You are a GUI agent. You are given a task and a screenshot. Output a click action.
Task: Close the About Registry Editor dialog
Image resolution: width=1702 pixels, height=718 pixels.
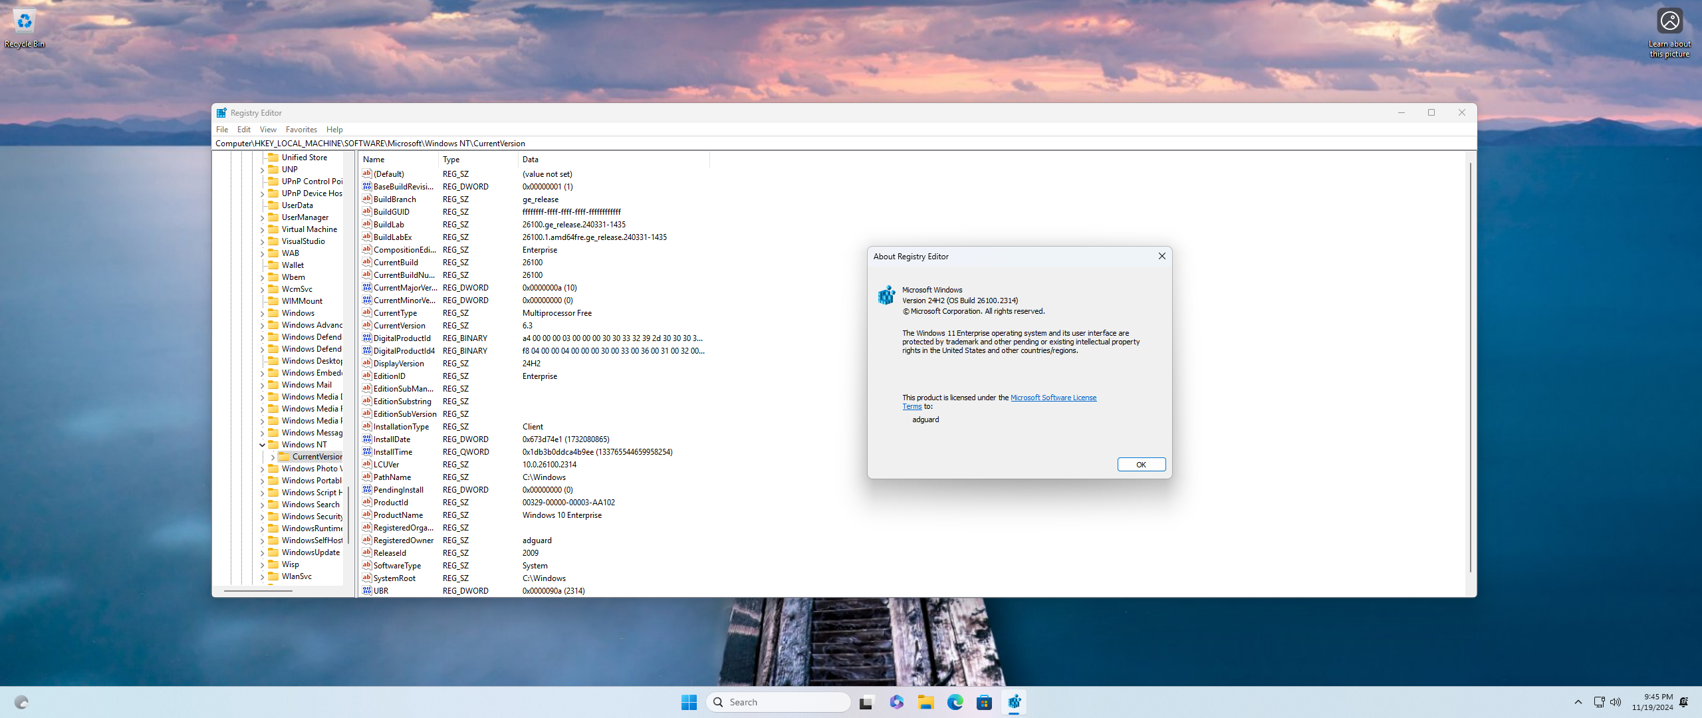pos(1161,256)
